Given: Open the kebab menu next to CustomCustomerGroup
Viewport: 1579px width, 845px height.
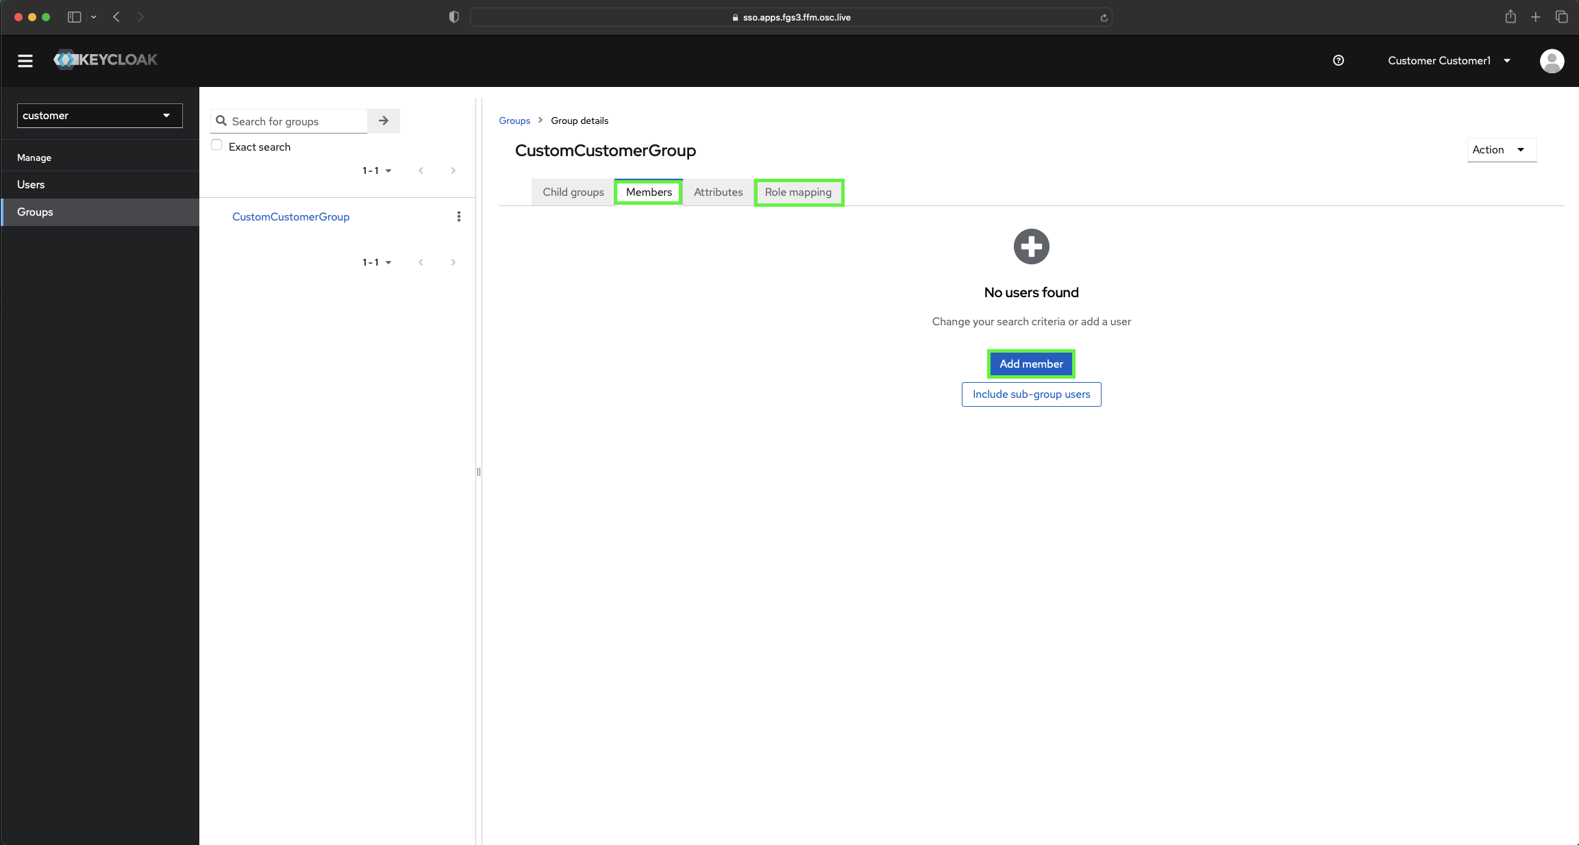Looking at the screenshot, I should tap(459, 216).
